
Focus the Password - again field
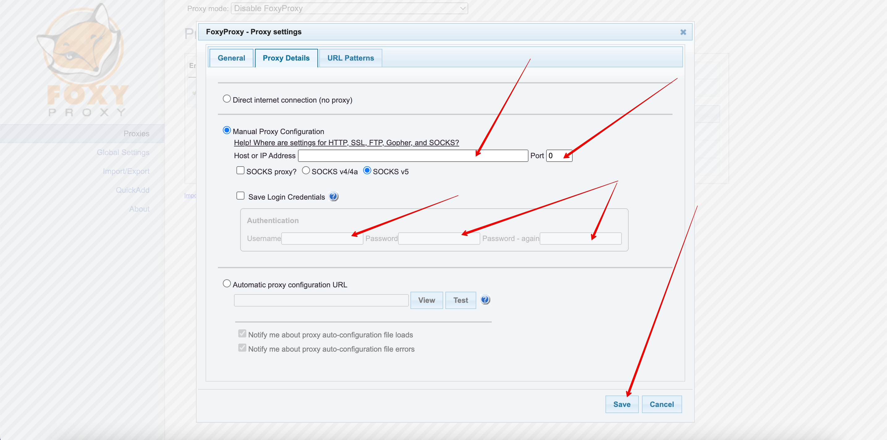580,238
